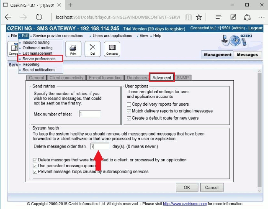The width and height of the screenshot is (268, 209).
Task: Close the OzekiNG browser tab
Action: pyautogui.click(x=59, y=5)
